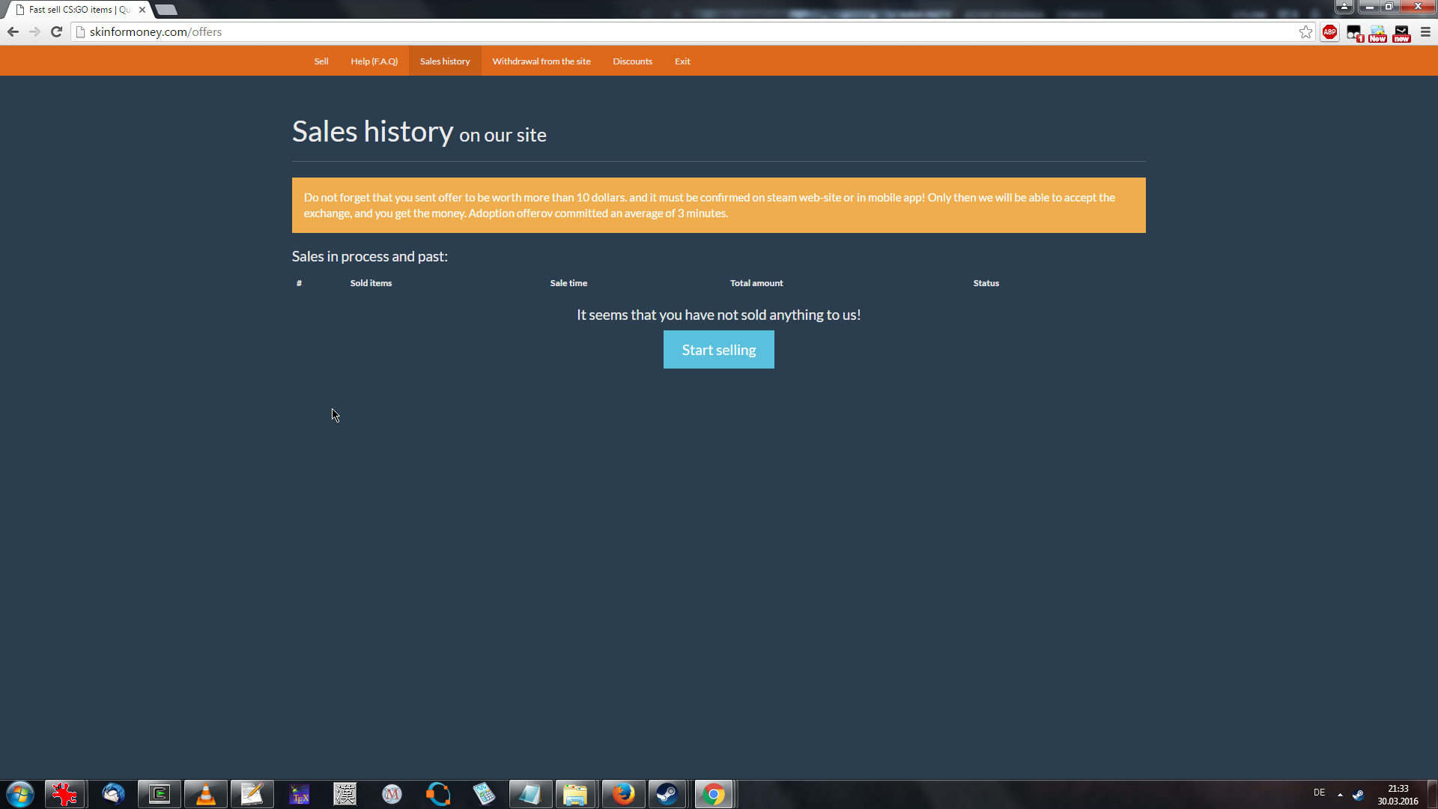Show hidden system tray icons arrow

1340,794
